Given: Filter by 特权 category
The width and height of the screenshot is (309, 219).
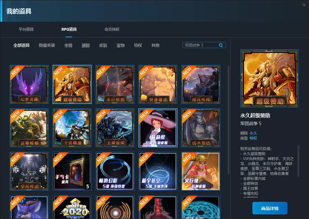Looking at the screenshot, I should pyautogui.click(x=138, y=45).
